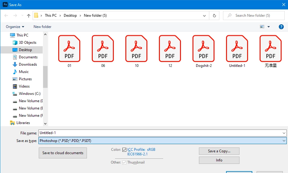Select the 06 PDF file icon

click(103, 49)
